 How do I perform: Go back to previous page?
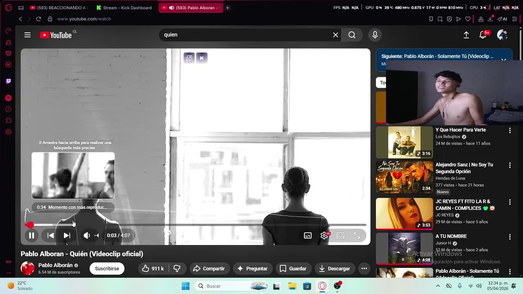point(20,19)
